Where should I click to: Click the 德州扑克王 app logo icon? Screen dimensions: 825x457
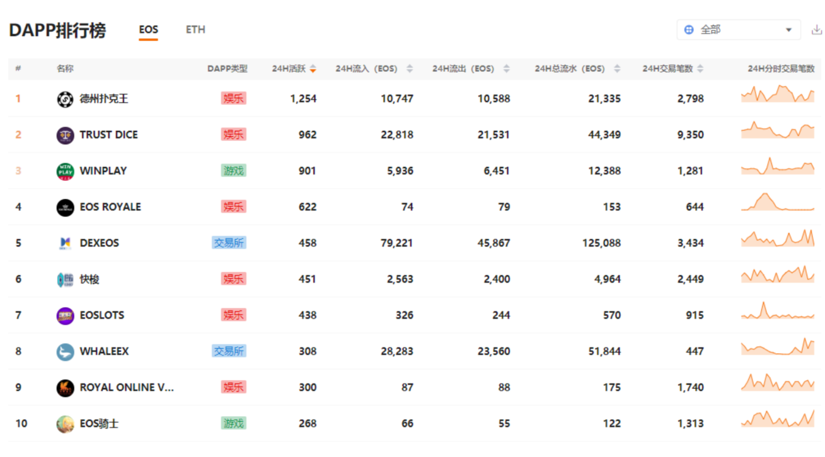[x=65, y=99]
